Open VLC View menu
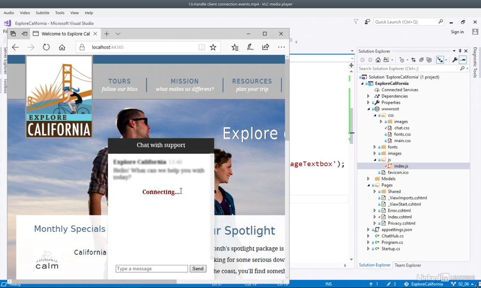Screen dimensions: 481x288 point(75,13)
